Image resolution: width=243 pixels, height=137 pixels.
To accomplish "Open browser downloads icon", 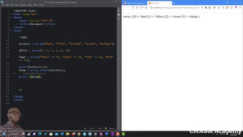I will [x=219, y=8].
